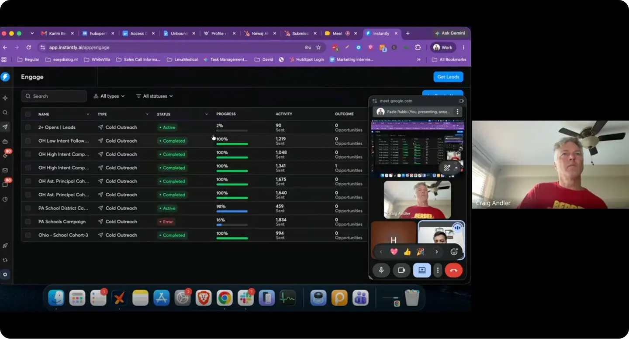This screenshot has height=339, width=629.
Task: Open the sparkle copilot icon in sidebar
Action: pos(5,98)
